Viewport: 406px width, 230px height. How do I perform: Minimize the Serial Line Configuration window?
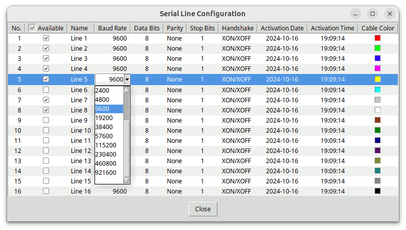coord(355,14)
